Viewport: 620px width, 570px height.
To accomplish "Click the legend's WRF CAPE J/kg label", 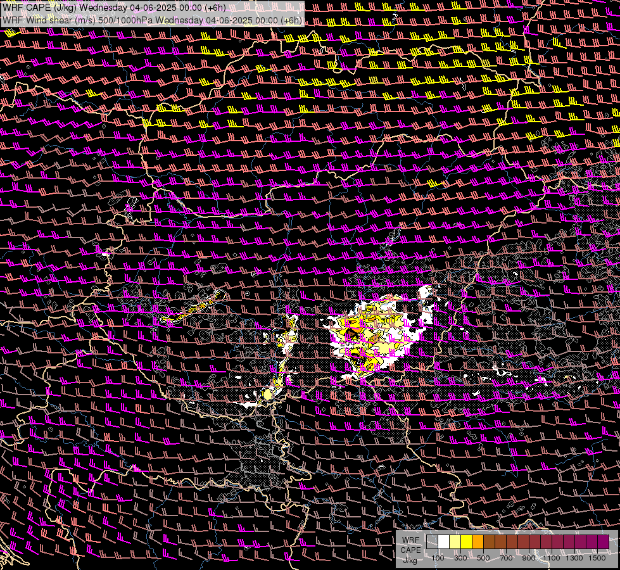I will tap(410, 550).
